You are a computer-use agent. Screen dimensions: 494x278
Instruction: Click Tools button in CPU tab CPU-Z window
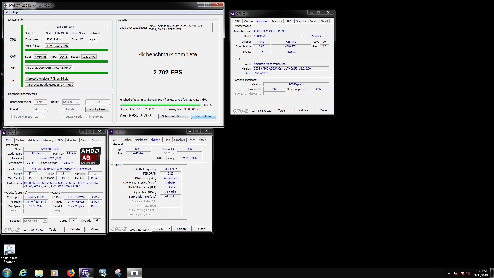coord(53,229)
